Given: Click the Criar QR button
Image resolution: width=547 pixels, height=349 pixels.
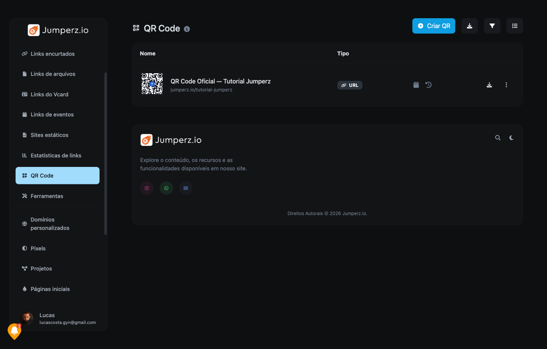Looking at the screenshot, I should [x=434, y=26].
